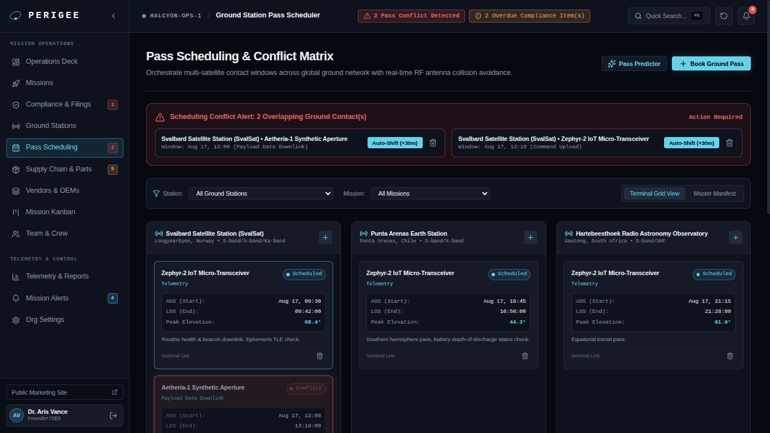The image size is (770, 433).
Task: Delete the Hartebeesthoek Zephyr-2 pass card
Action: coord(730,356)
